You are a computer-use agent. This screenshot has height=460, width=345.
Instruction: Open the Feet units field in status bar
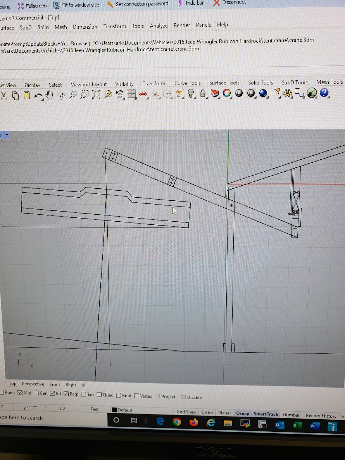[95, 409]
